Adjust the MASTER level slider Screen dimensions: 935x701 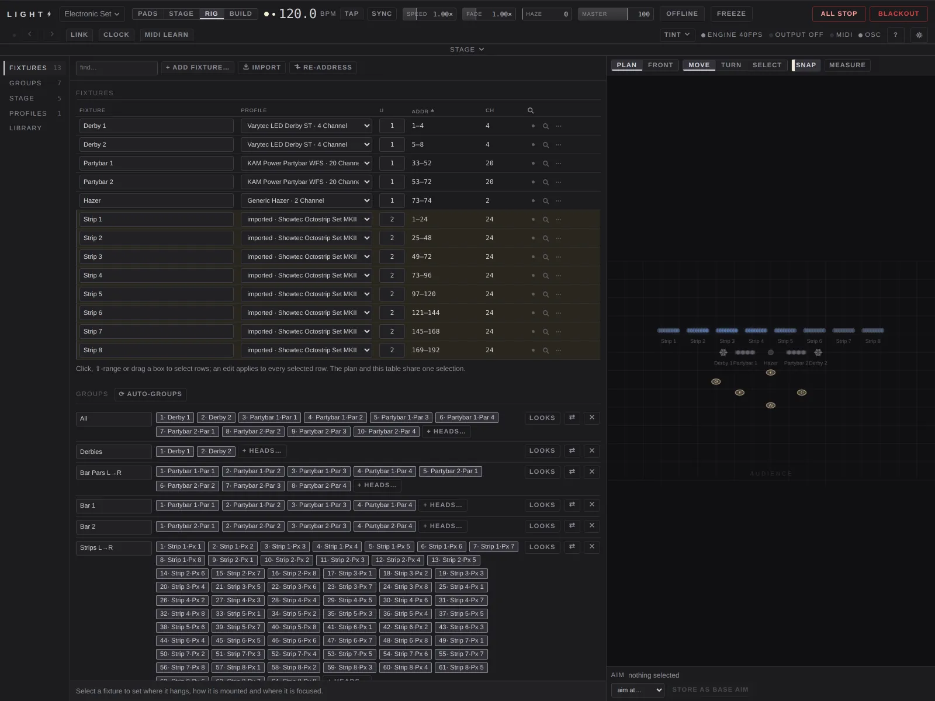pyautogui.click(x=615, y=14)
